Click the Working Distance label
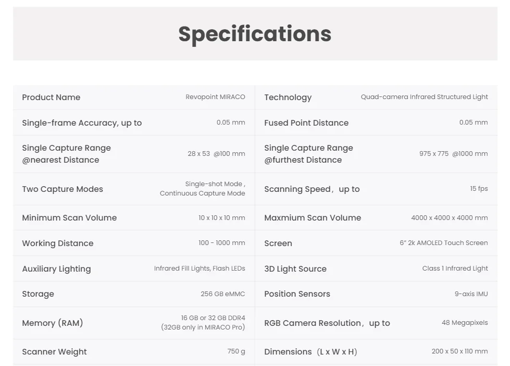Viewport: 510px width, 366px height. click(58, 243)
